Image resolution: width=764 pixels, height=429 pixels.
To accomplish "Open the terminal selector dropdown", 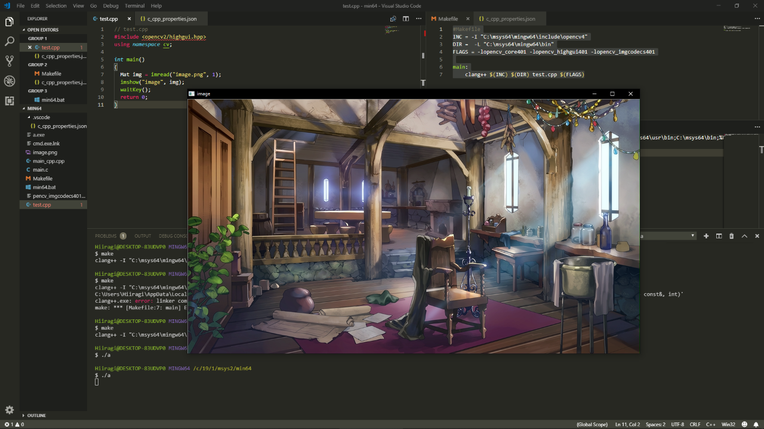I will pyautogui.click(x=668, y=236).
